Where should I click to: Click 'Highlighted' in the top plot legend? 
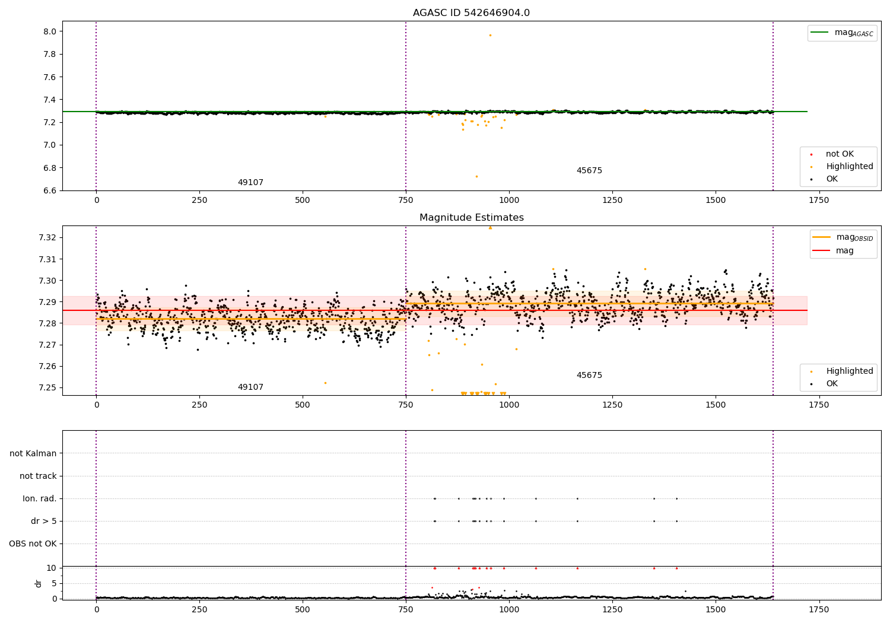(849, 167)
